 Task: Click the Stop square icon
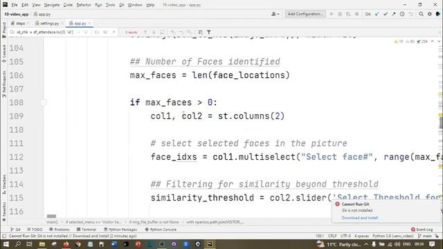click(357, 14)
